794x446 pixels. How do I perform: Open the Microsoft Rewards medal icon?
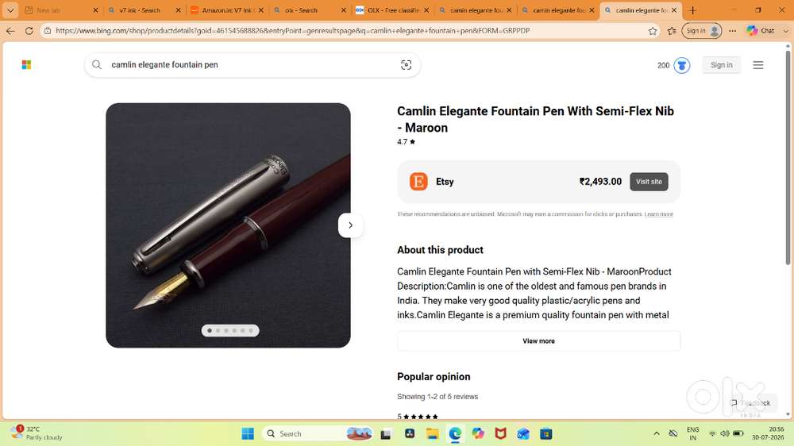tap(681, 65)
